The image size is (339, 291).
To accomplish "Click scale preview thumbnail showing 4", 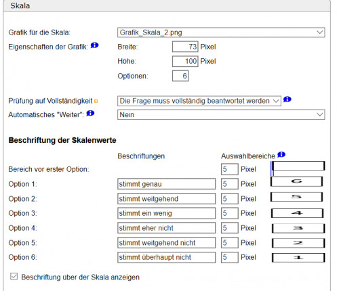I will point(297,213).
